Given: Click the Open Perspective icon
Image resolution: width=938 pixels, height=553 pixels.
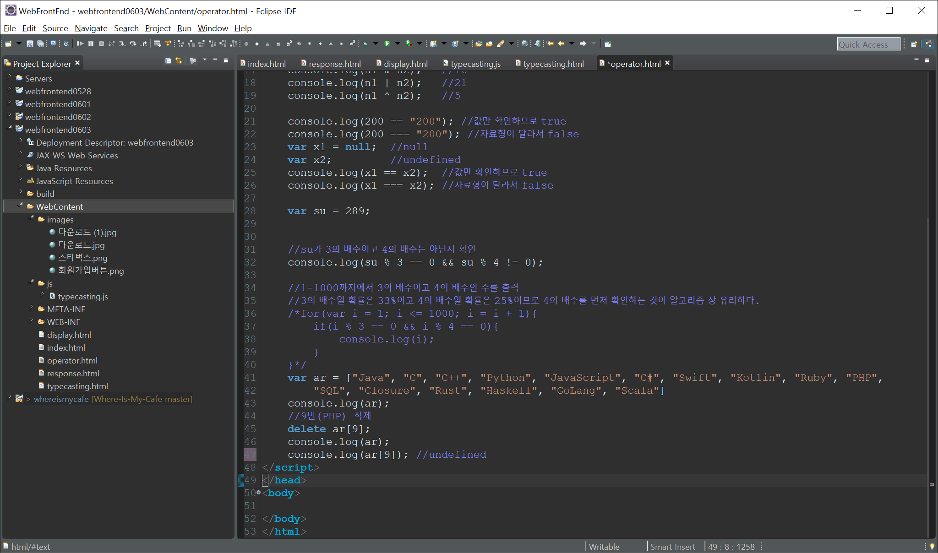Looking at the screenshot, I should 914,44.
